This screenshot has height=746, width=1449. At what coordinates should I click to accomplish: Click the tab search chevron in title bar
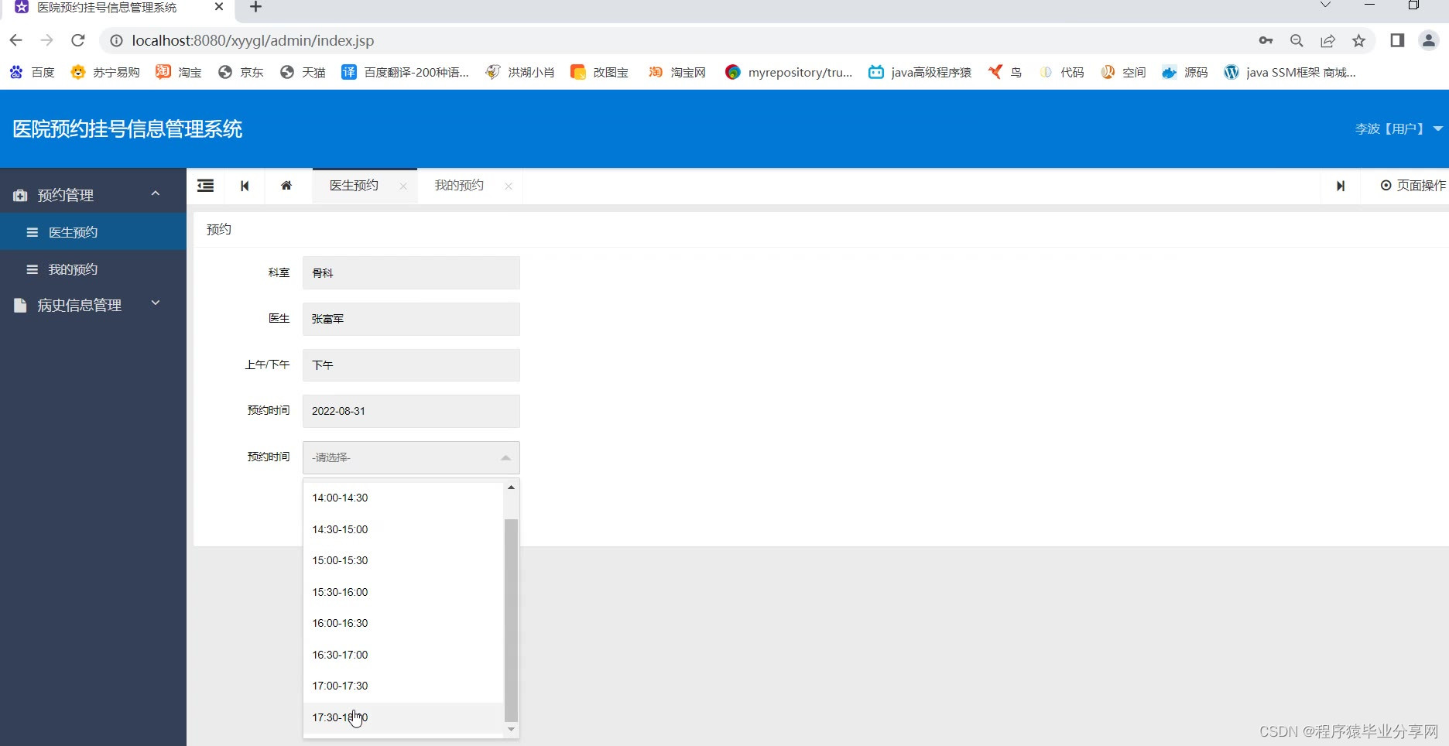click(1325, 5)
